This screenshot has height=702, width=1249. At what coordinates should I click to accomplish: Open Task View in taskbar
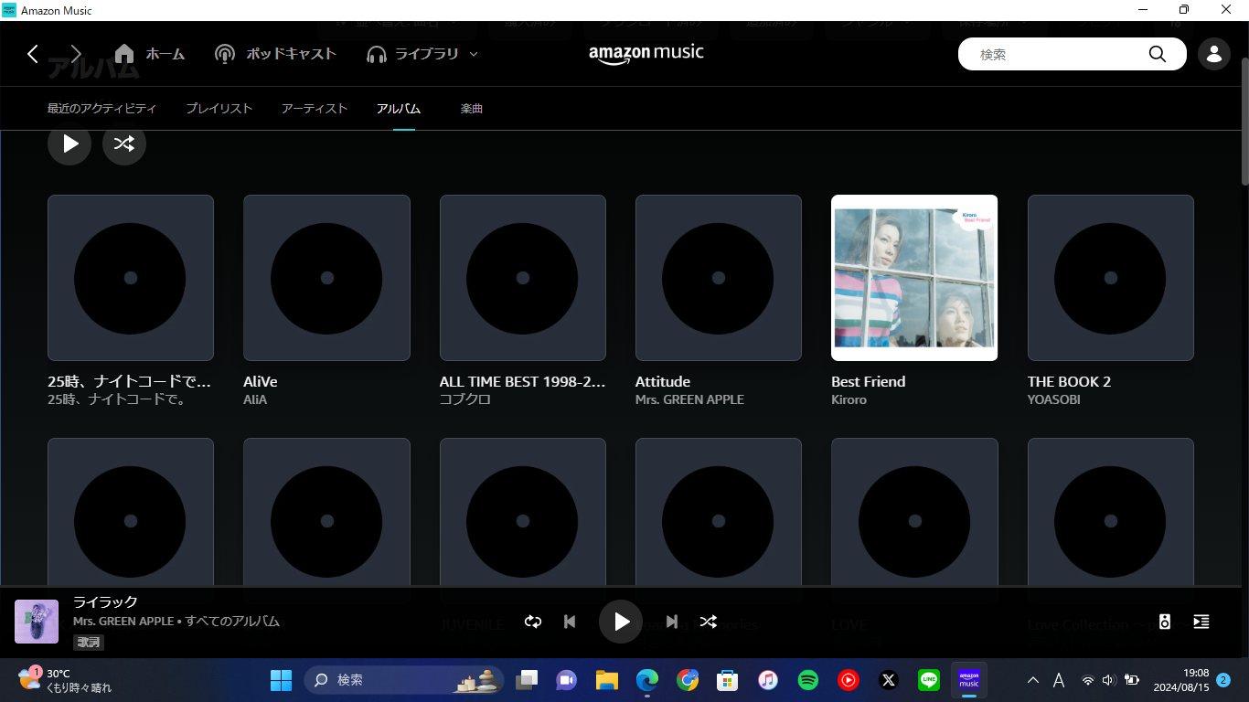click(527, 680)
